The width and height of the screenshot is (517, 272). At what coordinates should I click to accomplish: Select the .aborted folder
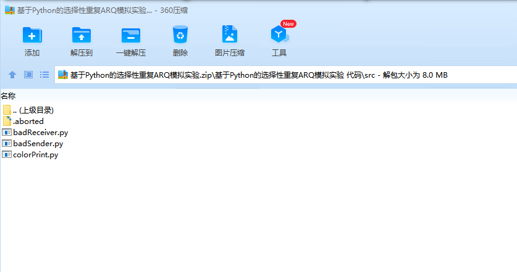[23, 121]
